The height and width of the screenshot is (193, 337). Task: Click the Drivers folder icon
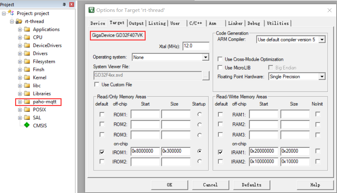point(27,53)
